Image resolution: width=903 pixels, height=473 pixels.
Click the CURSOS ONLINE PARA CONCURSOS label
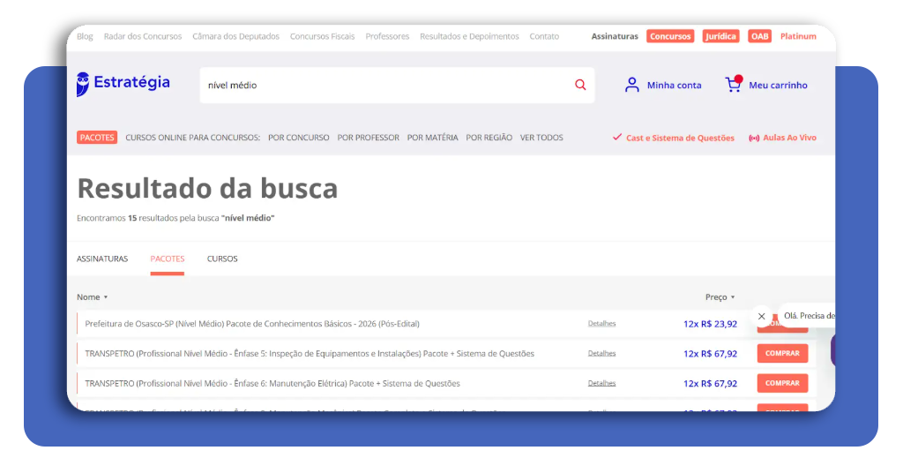[x=193, y=138]
